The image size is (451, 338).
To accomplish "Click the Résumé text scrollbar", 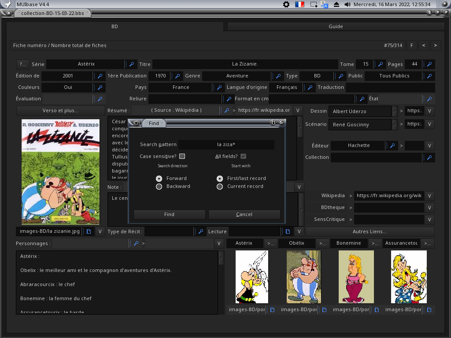I will point(300,148).
